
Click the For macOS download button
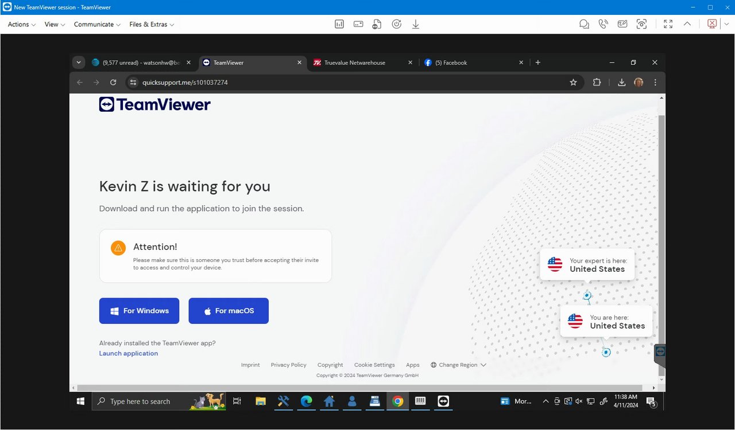tap(229, 311)
